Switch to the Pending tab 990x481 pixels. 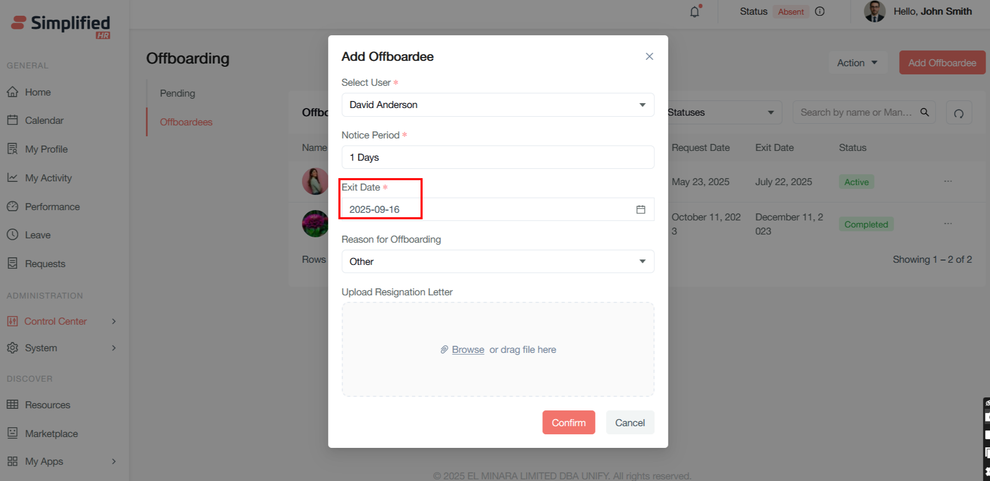tap(177, 93)
